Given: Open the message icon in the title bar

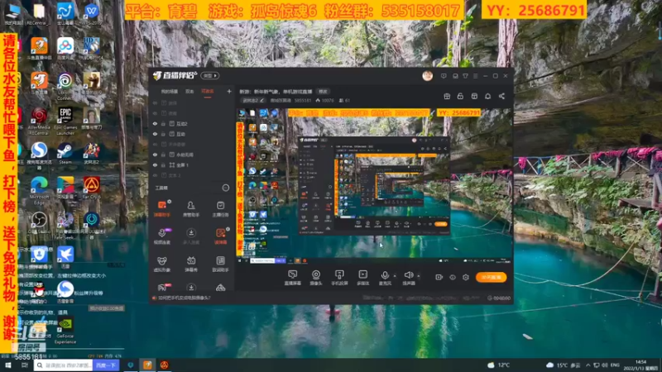Looking at the screenshot, I should 444,76.
